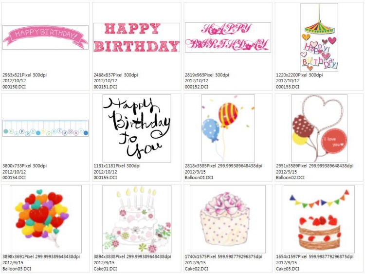Click the Cake01.DCI file name
This screenshot has height=274, width=365.
point(105,269)
